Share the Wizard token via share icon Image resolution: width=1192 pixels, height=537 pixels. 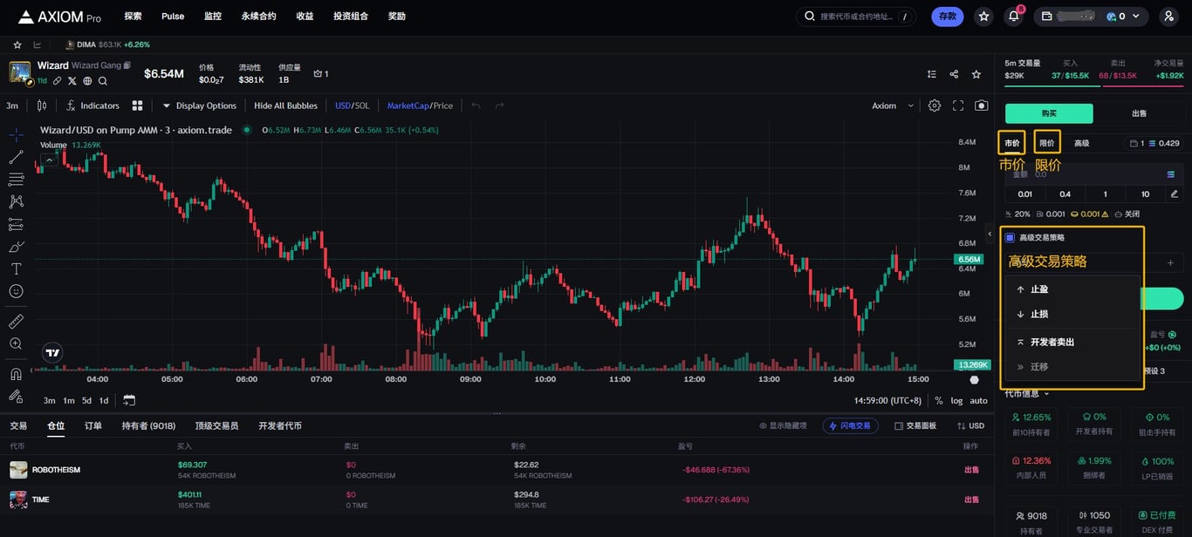point(954,74)
